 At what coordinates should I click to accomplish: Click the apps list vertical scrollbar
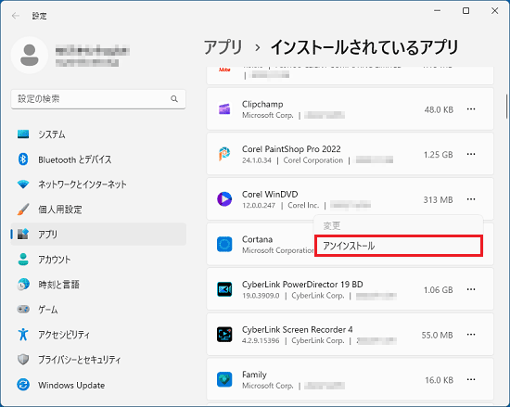pos(506,107)
